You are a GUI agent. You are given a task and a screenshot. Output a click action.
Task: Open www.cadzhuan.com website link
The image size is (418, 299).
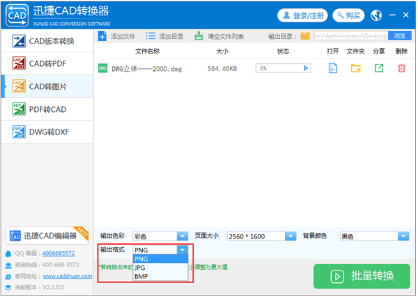pyautogui.click(x=68, y=276)
